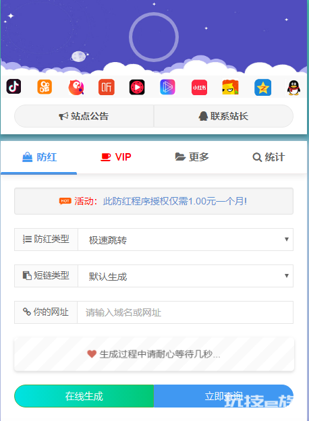Viewport: 309px width, 421px height.
Task: Expand the 短链类型 dropdown showing 默认生成
Action: click(x=186, y=276)
